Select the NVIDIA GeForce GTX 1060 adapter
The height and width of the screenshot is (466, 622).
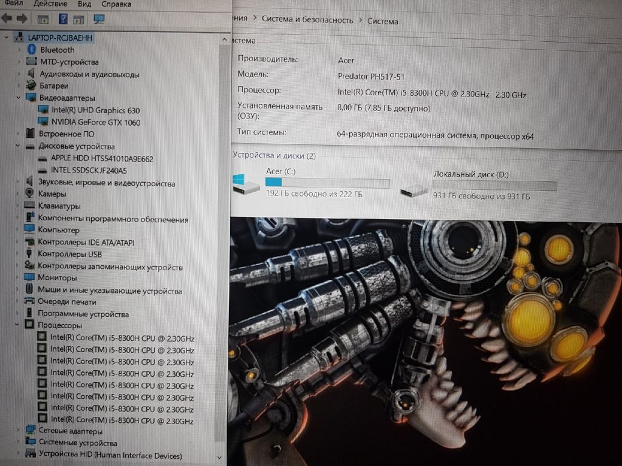[95, 122]
